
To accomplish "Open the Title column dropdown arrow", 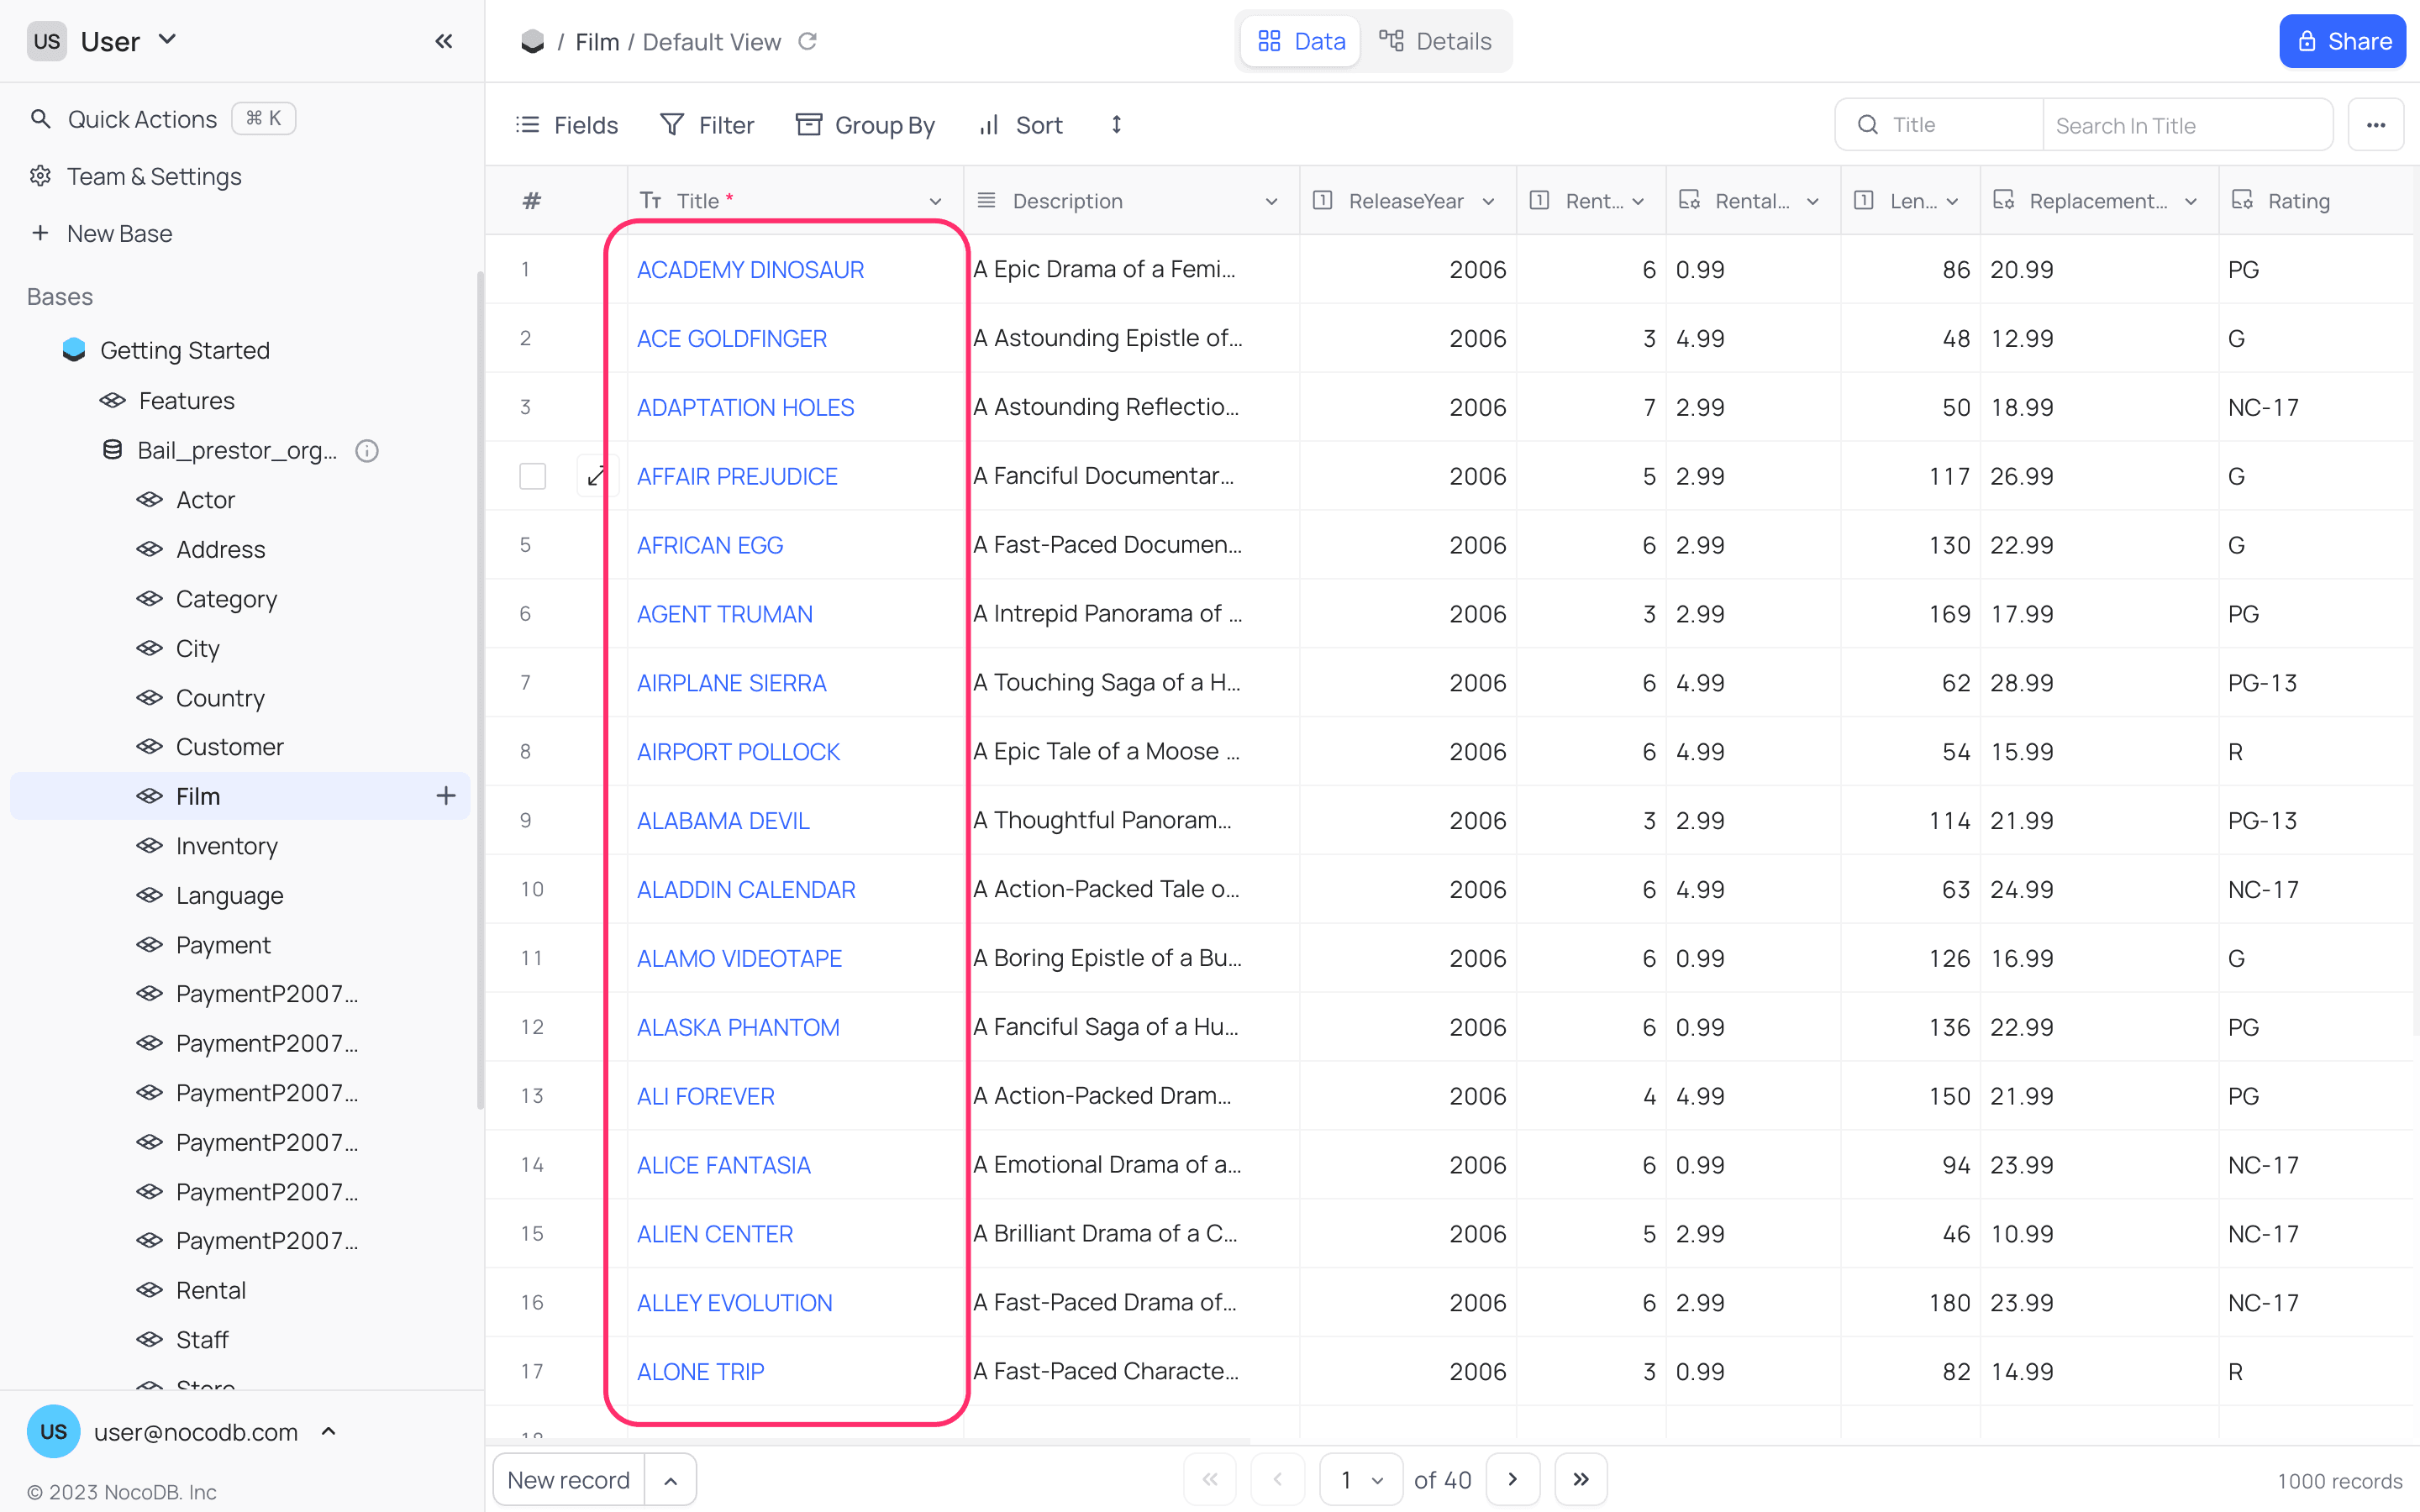I will (x=935, y=201).
